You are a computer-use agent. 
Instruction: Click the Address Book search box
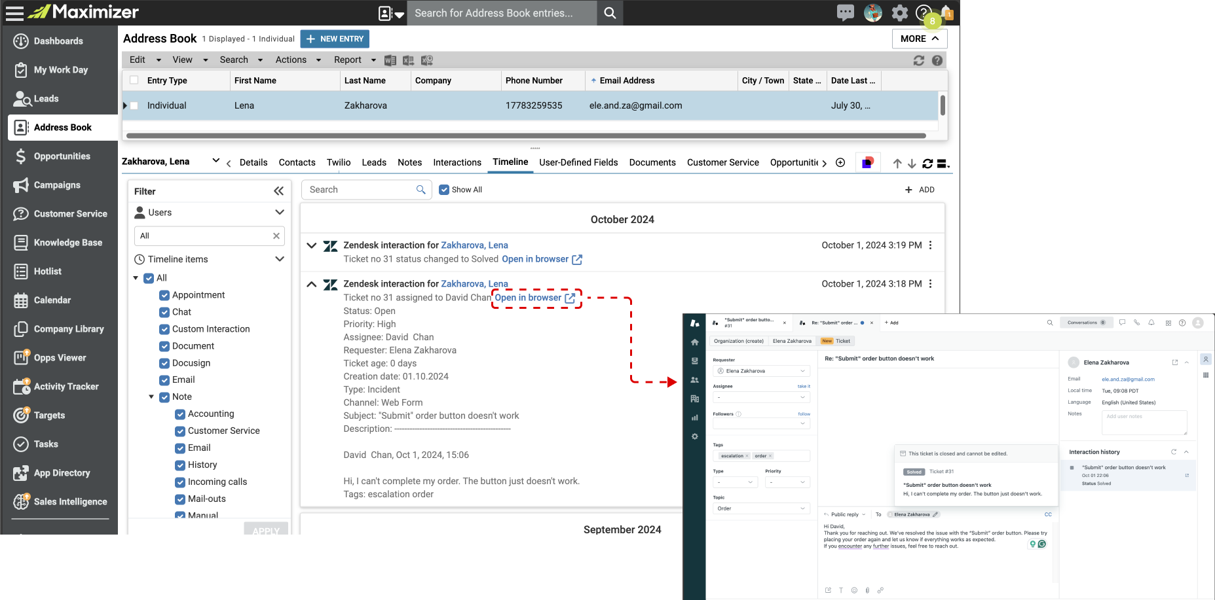502,13
